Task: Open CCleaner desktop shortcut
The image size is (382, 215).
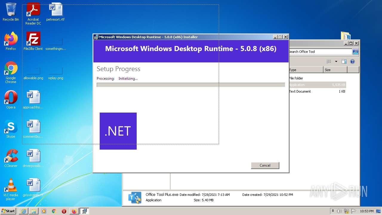Action: click(11, 158)
